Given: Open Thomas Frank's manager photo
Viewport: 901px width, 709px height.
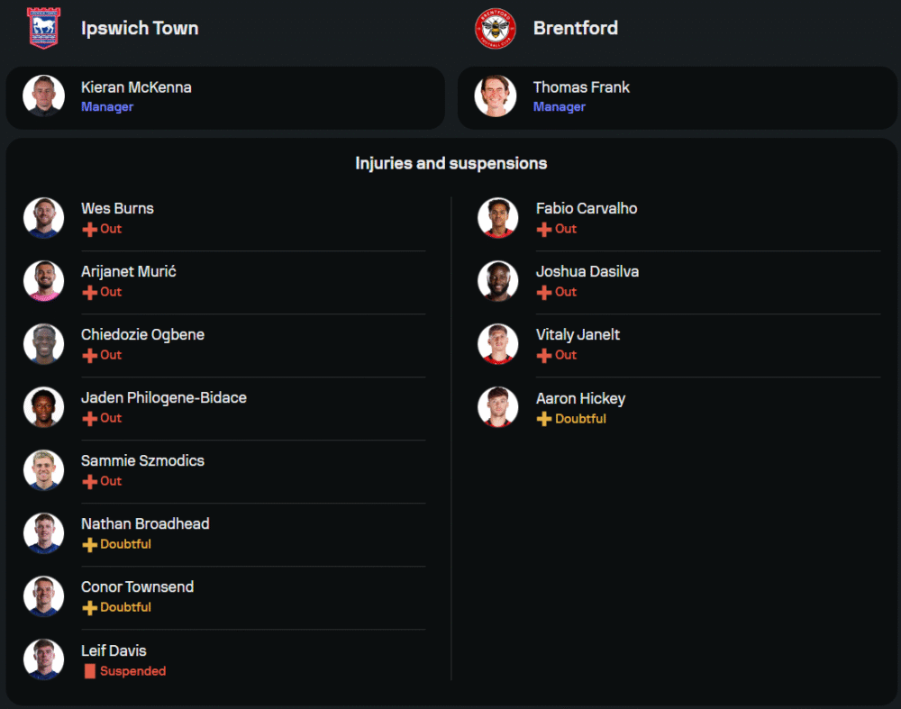Looking at the screenshot, I should coord(496,96).
